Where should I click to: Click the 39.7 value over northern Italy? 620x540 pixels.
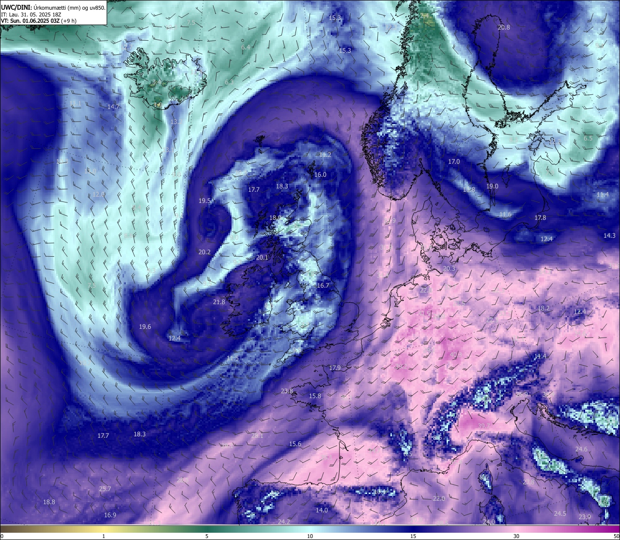tap(484, 426)
